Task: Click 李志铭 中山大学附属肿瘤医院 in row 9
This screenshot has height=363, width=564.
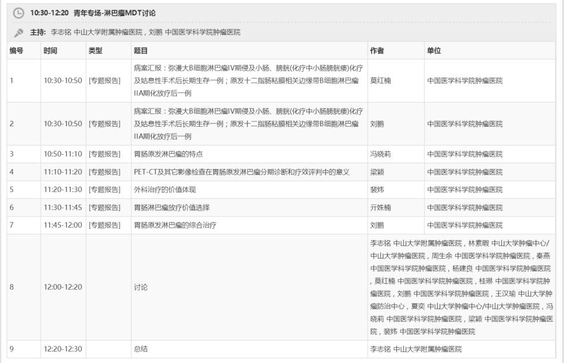Action: [x=416, y=349]
